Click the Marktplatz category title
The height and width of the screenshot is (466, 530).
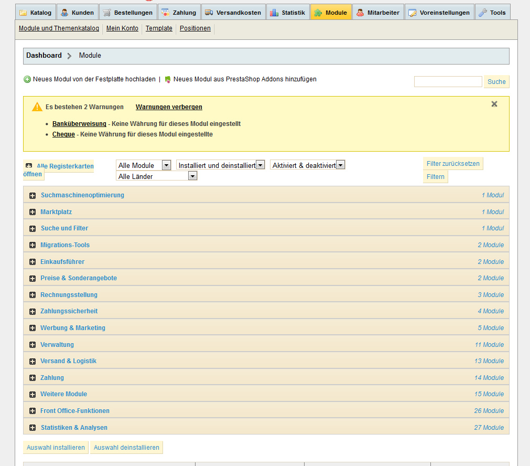click(x=56, y=212)
